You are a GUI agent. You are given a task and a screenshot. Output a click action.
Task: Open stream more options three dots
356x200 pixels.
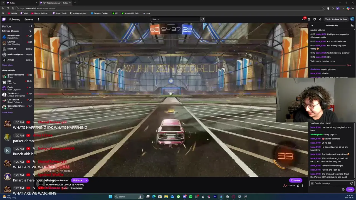303,186
